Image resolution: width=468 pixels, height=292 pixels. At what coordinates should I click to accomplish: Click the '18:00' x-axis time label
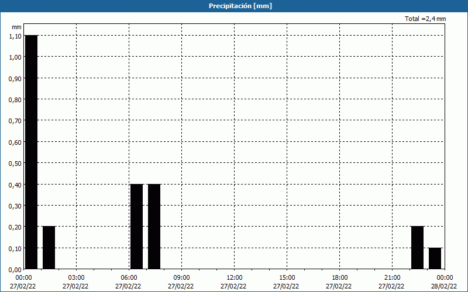[x=340, y=278]
